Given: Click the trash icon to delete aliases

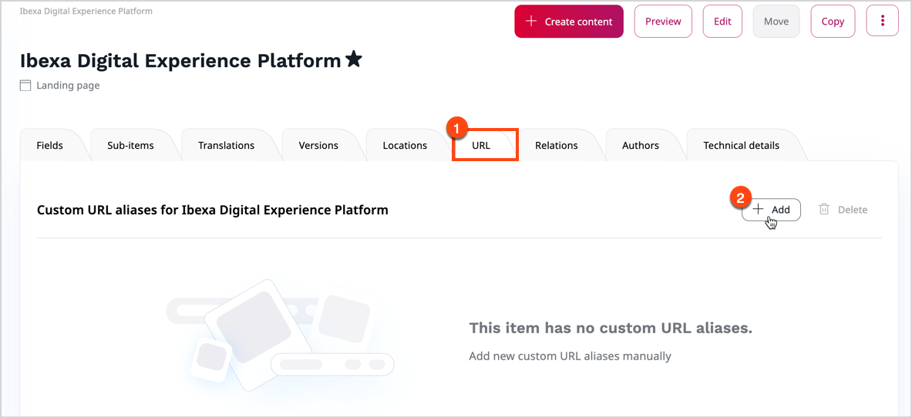Looking at the screenshot, I should tap(824, 209).
